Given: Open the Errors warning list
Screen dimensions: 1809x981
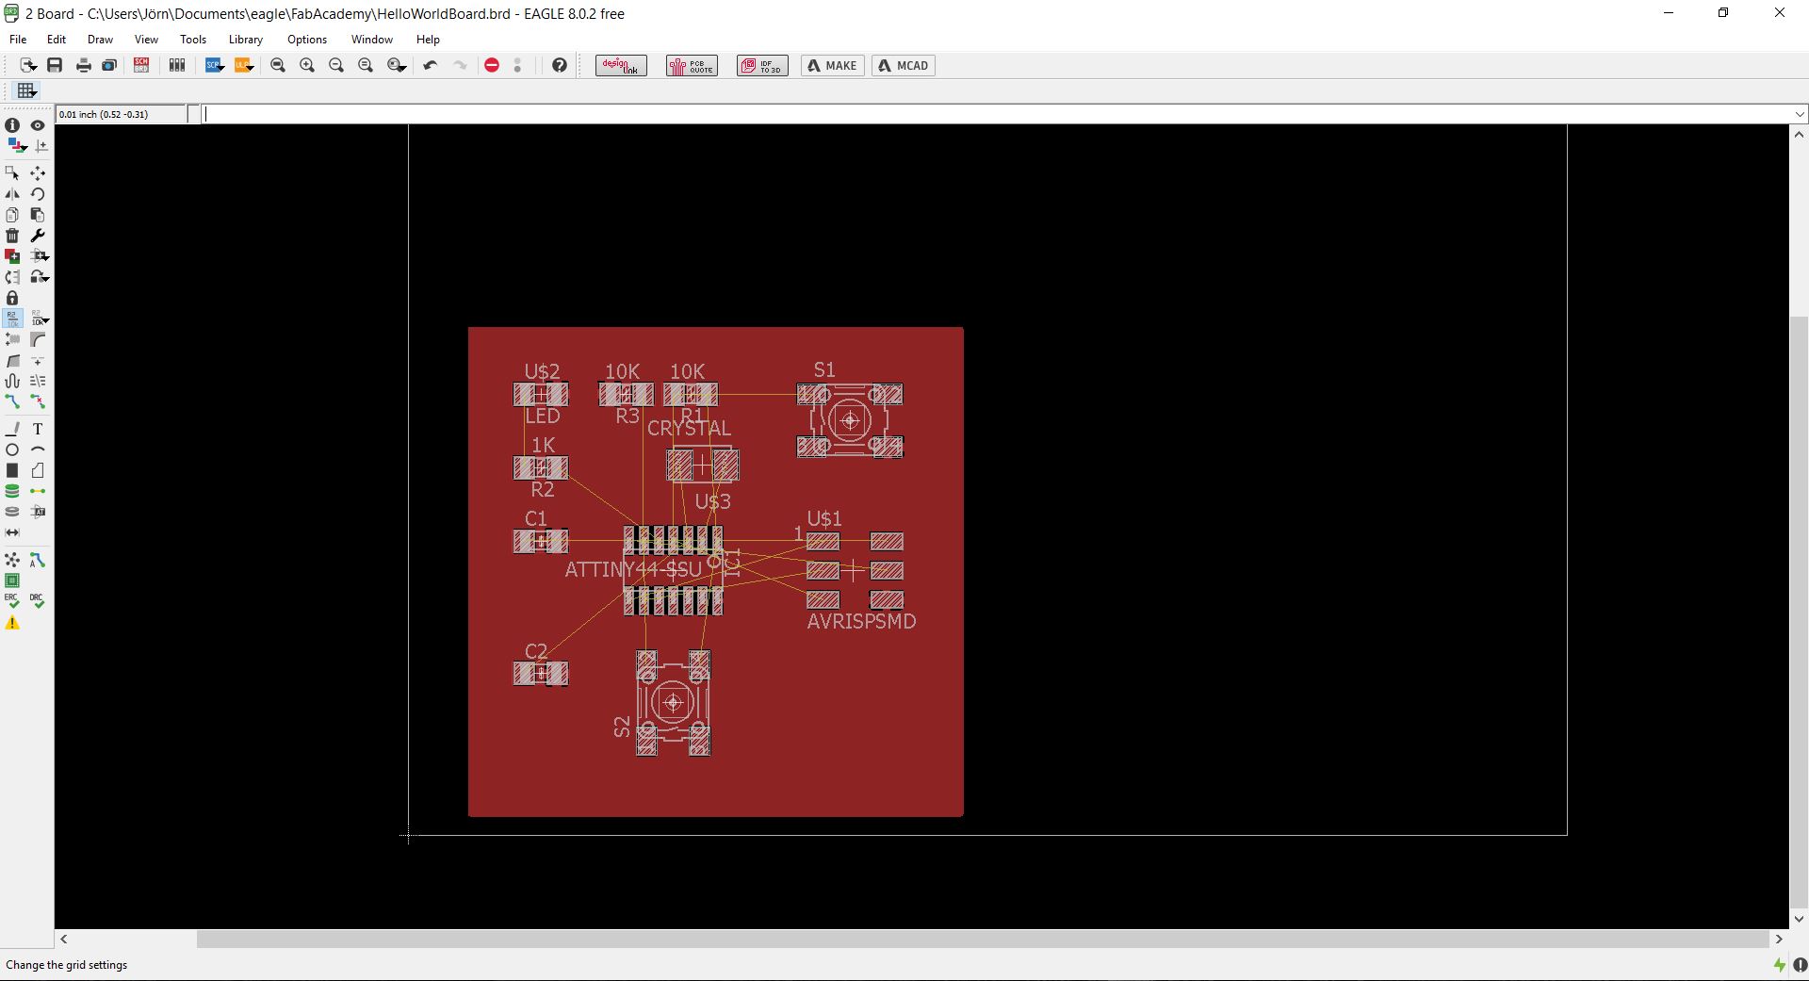Looking at the screenshot, I should point(12,623).
